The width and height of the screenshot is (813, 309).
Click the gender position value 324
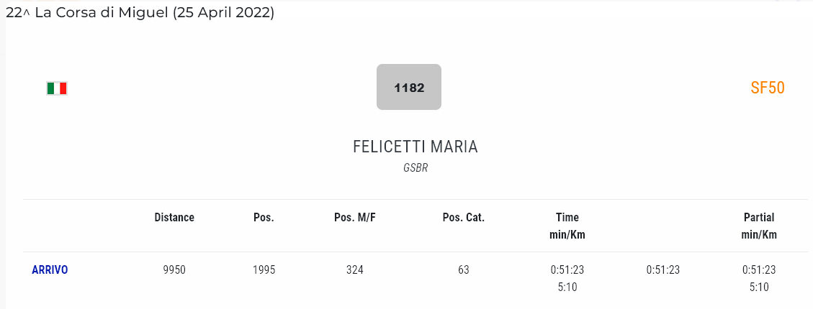[354, 270]
